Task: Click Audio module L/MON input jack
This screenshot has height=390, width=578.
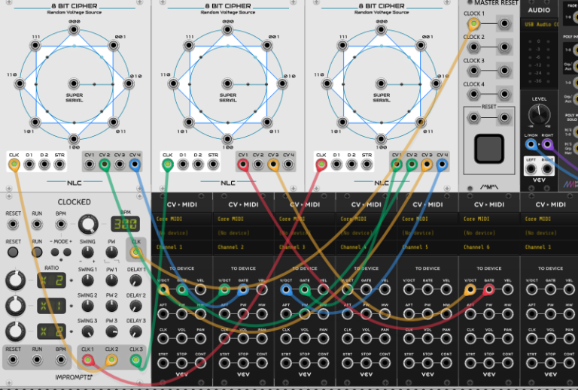Action: (x=531, y=144)
